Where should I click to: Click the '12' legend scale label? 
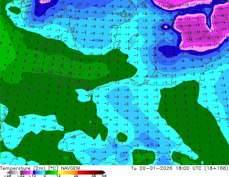coord(59,176)
